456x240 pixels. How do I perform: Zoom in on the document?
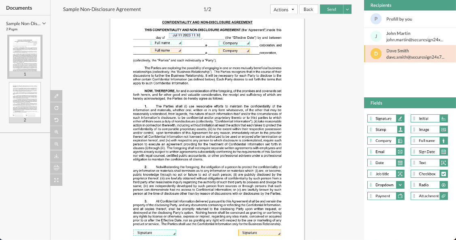pyautogui.click(x=56, y=132)
